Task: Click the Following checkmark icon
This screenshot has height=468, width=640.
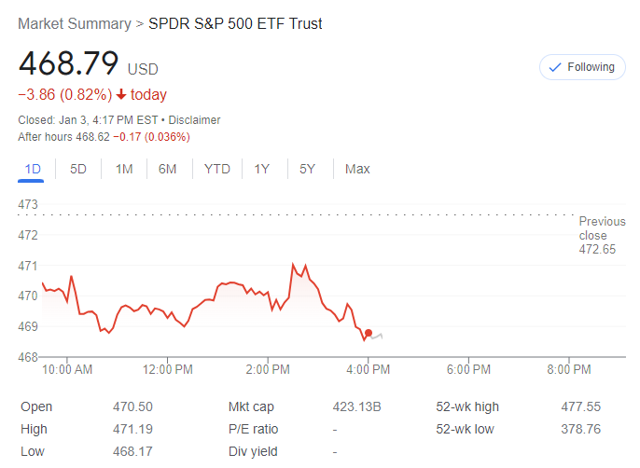Action: (x=555, y=67)
